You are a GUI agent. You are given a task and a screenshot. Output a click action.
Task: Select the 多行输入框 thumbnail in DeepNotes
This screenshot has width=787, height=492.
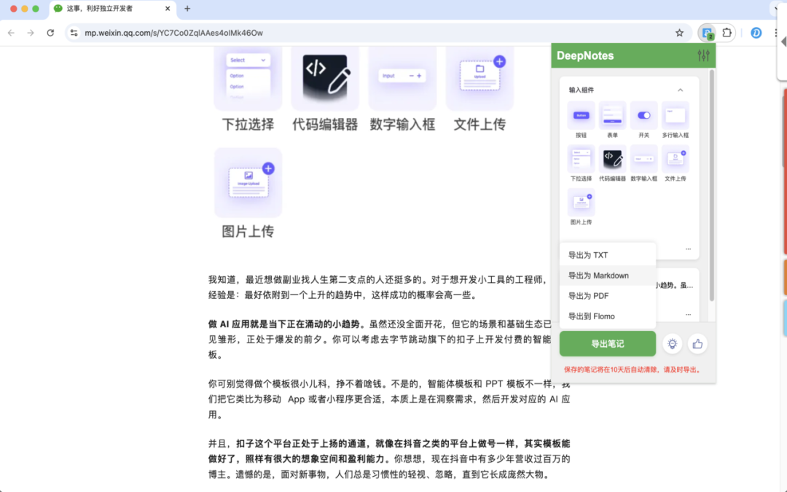(x=675, y=115)
